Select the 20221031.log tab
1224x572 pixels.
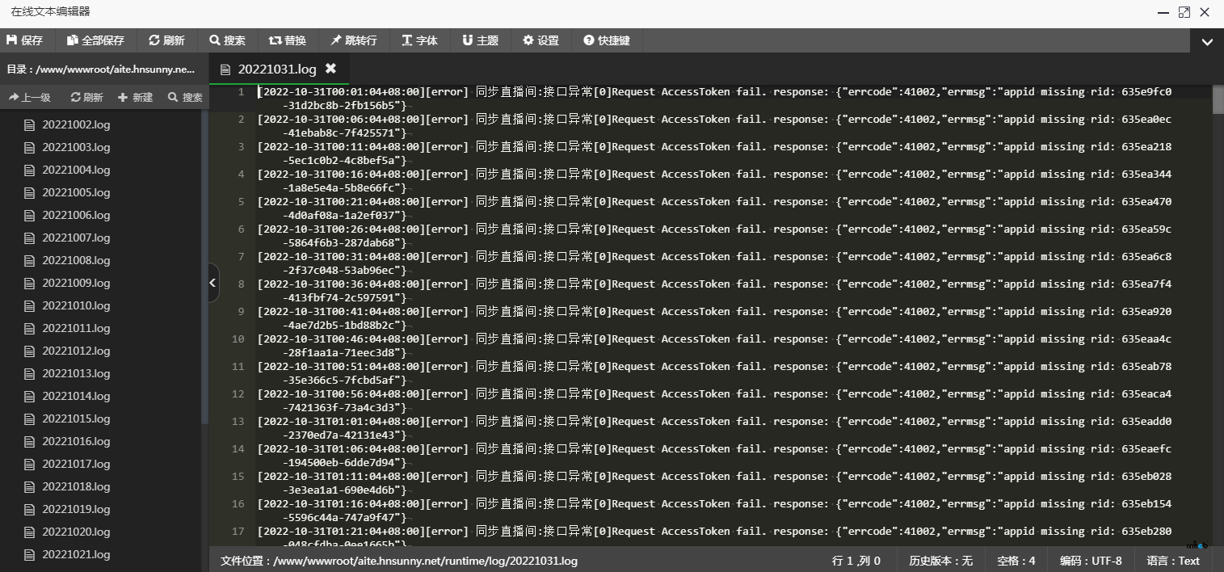click(277, 69)
